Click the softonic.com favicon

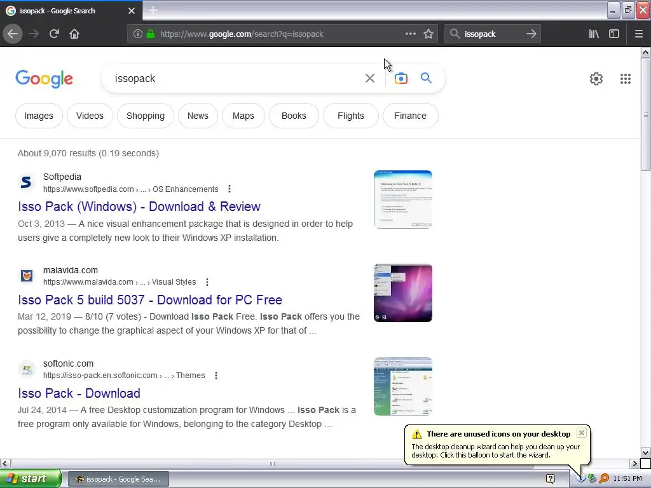(27, 369)
